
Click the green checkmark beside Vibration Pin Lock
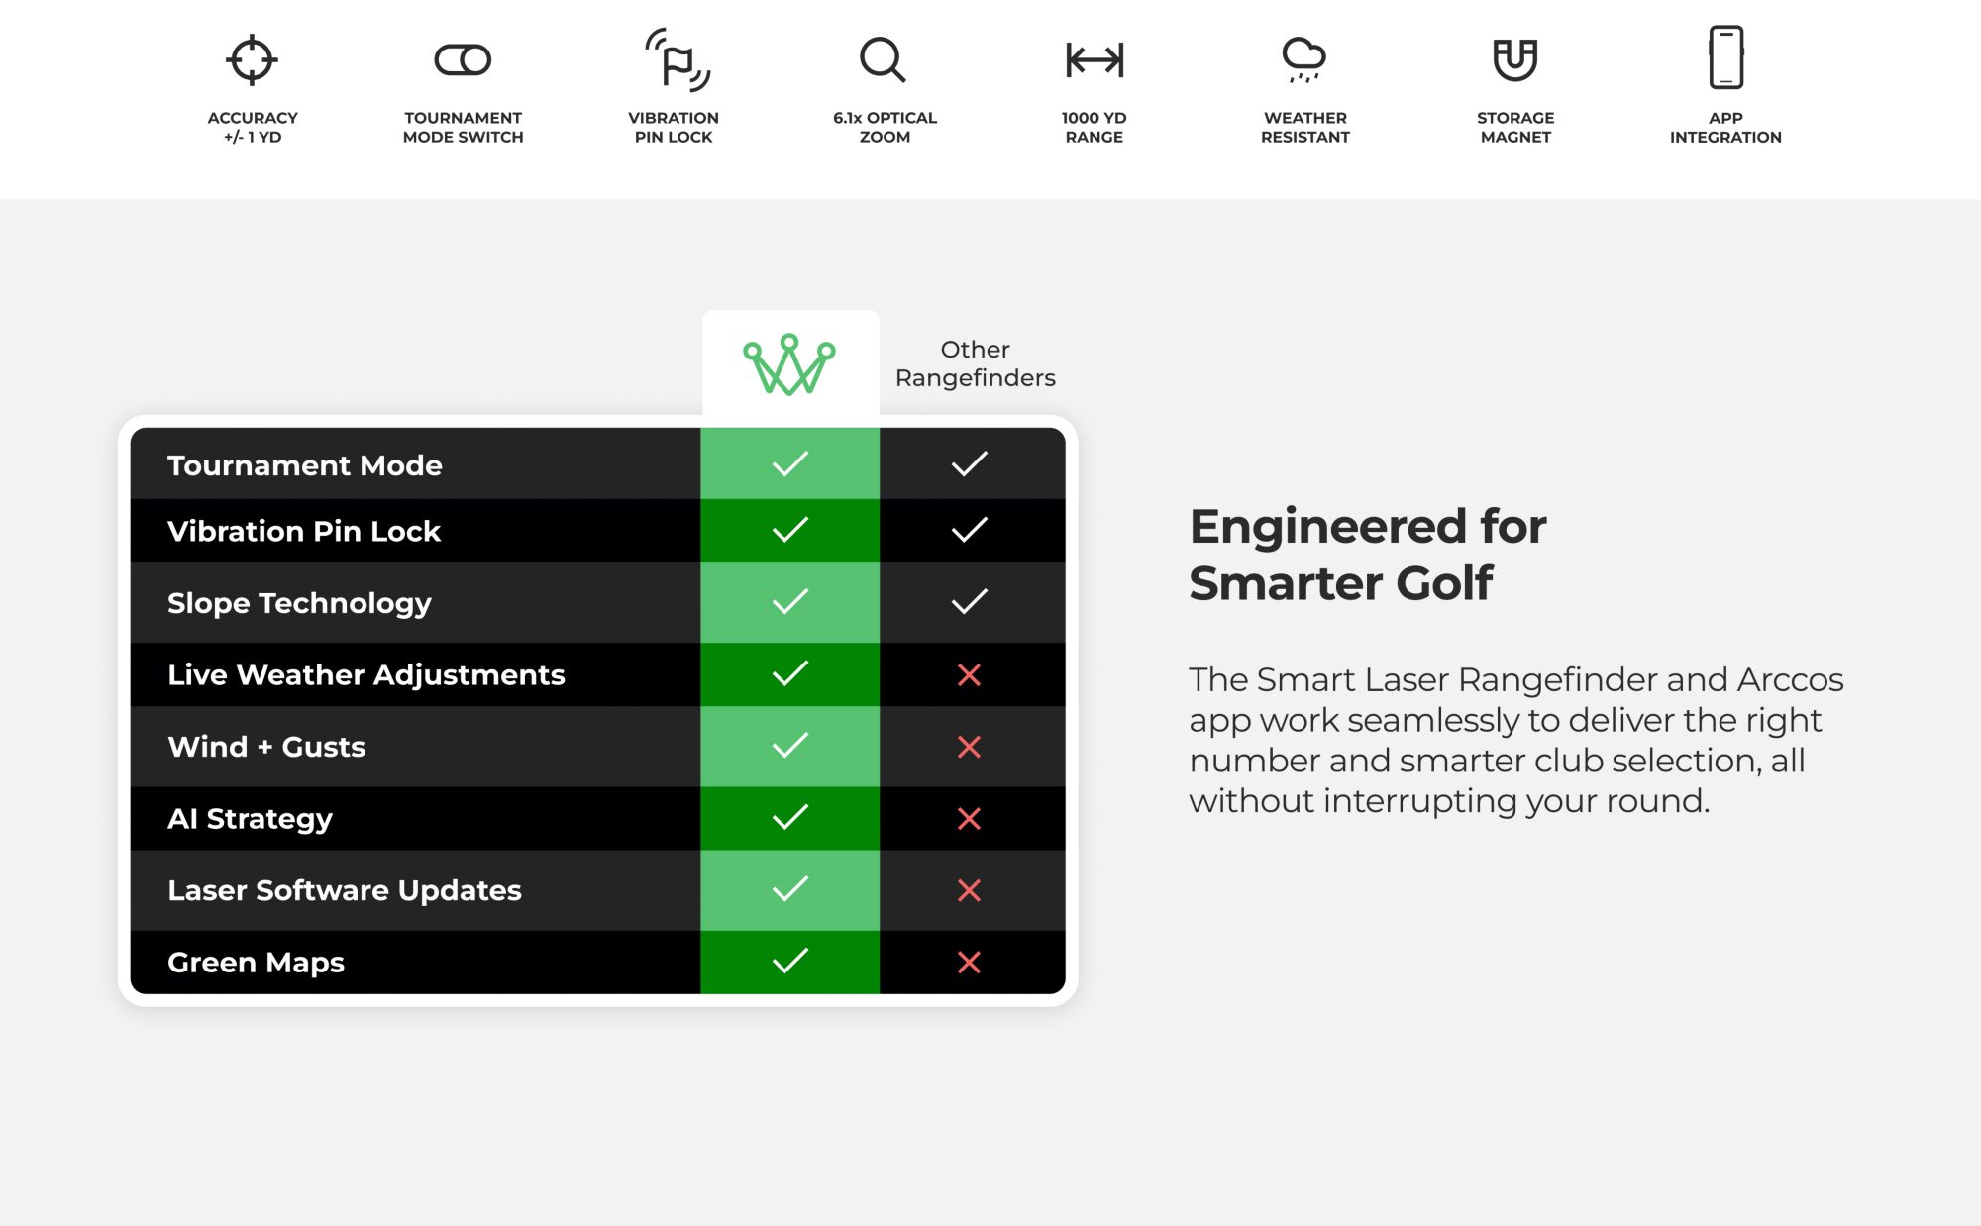pos(790,530)
